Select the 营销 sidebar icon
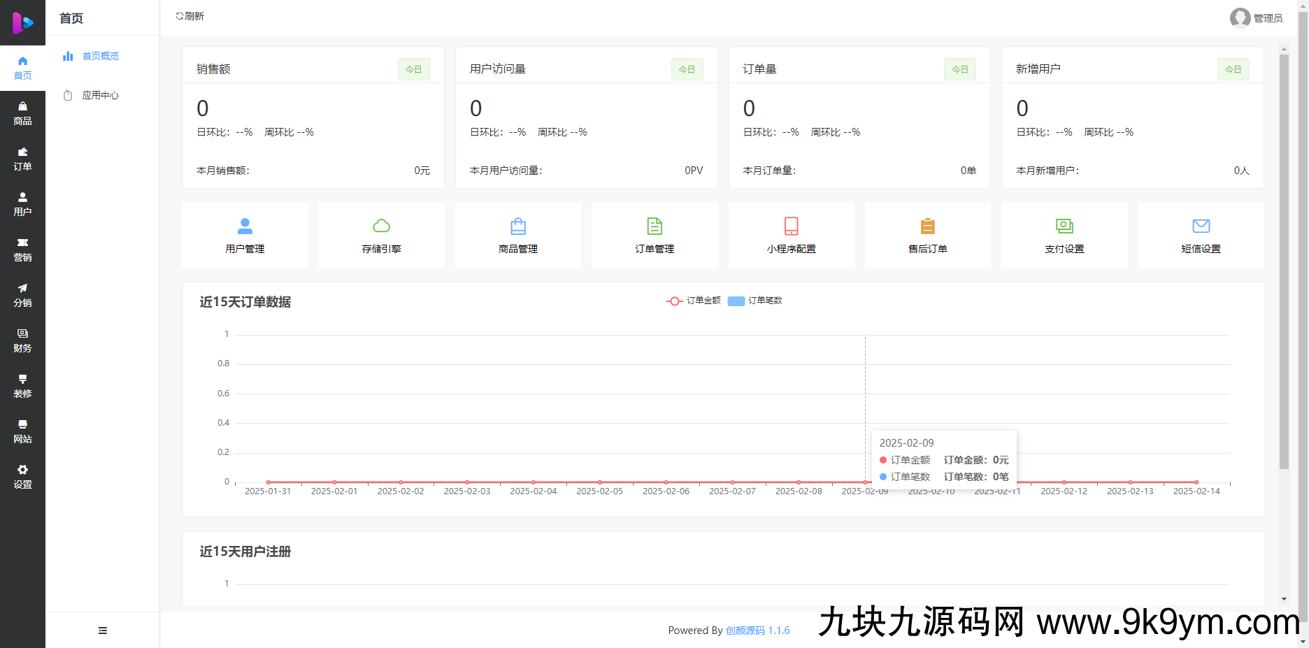 pos(23,250)
